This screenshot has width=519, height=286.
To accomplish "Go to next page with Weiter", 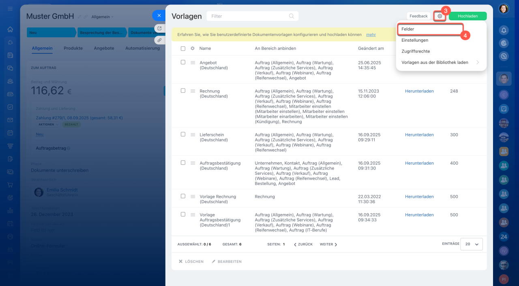I will (x=328, y=244).
